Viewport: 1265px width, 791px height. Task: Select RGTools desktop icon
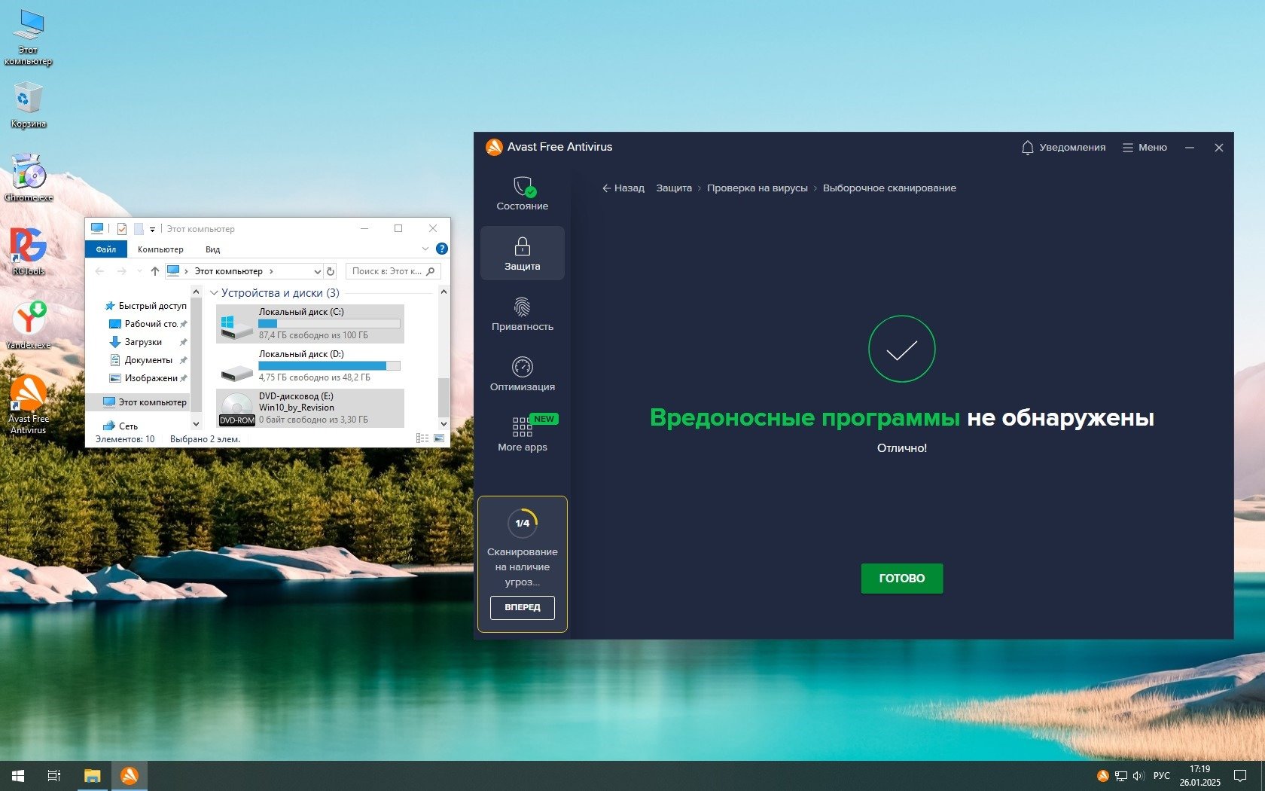[29, 252]
